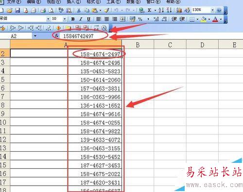Select row 10 header
Viewport: 243px width, 192px height.
[5, 122]
